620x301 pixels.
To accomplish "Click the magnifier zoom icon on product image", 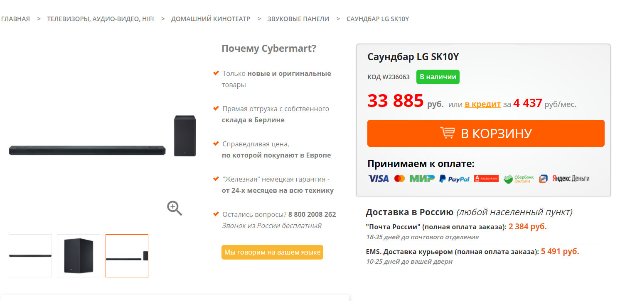I will pos(175,208).
